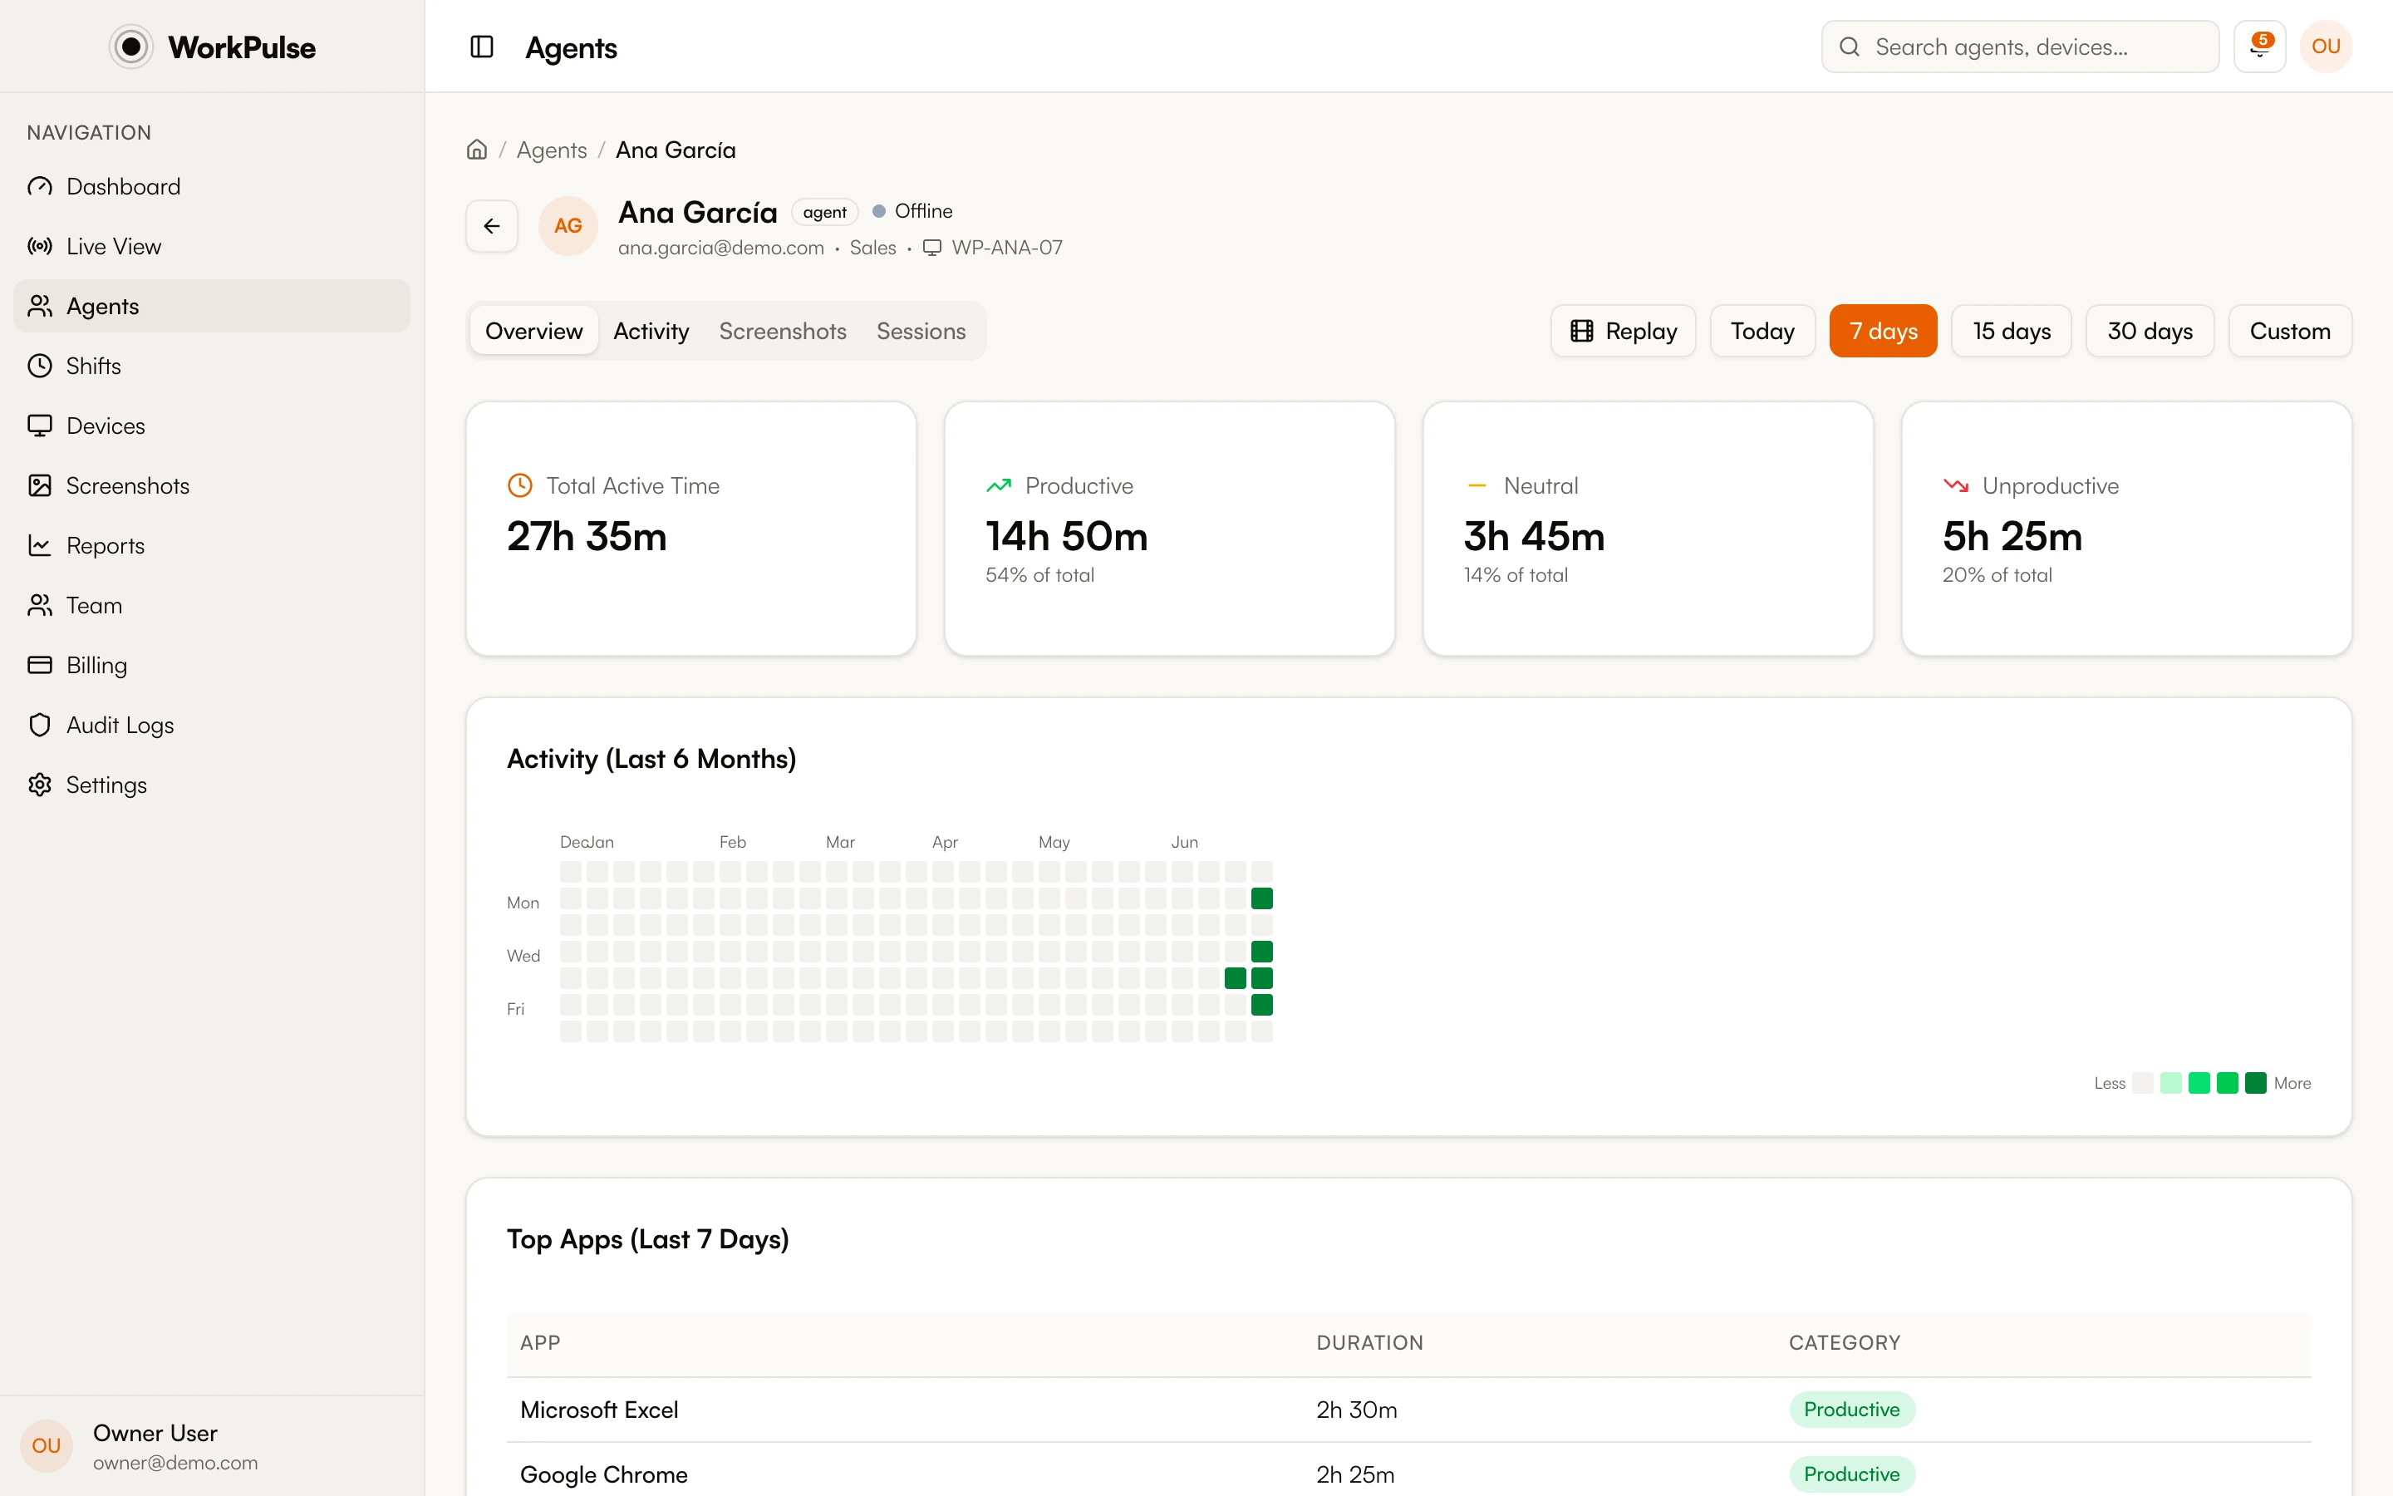
Task: Click Google Chrome's Productive badge
Action: 1852,1474
